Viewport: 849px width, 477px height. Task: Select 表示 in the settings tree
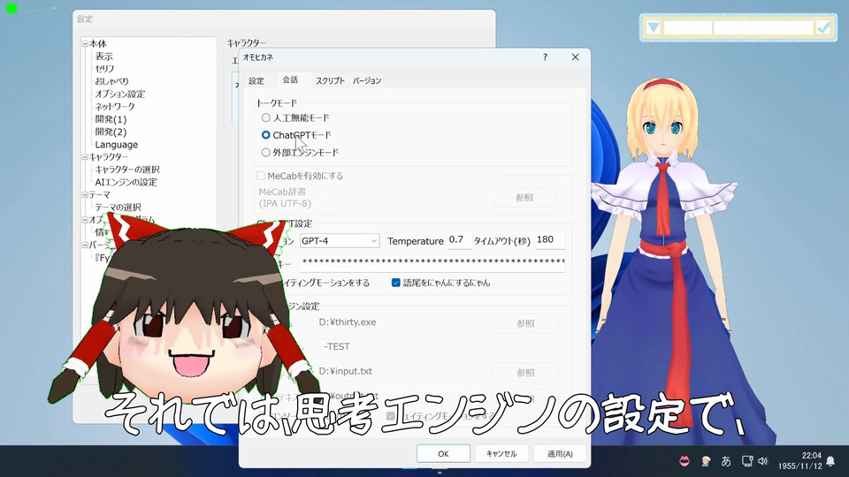pyautogui.click(x=104, y=57)
